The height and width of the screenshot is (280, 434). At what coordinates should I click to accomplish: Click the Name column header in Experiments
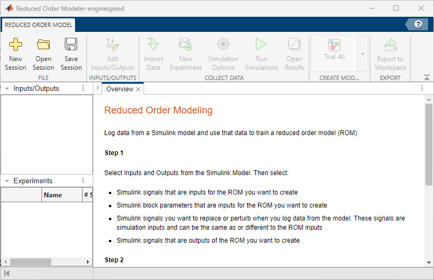point(62,195)
